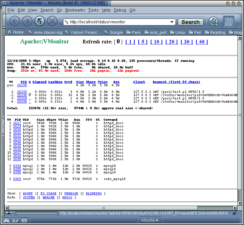Screen dimensions: 244x225
Task: Click the Mozilla 'm' throbber logo
Action: tap(229, 21)
